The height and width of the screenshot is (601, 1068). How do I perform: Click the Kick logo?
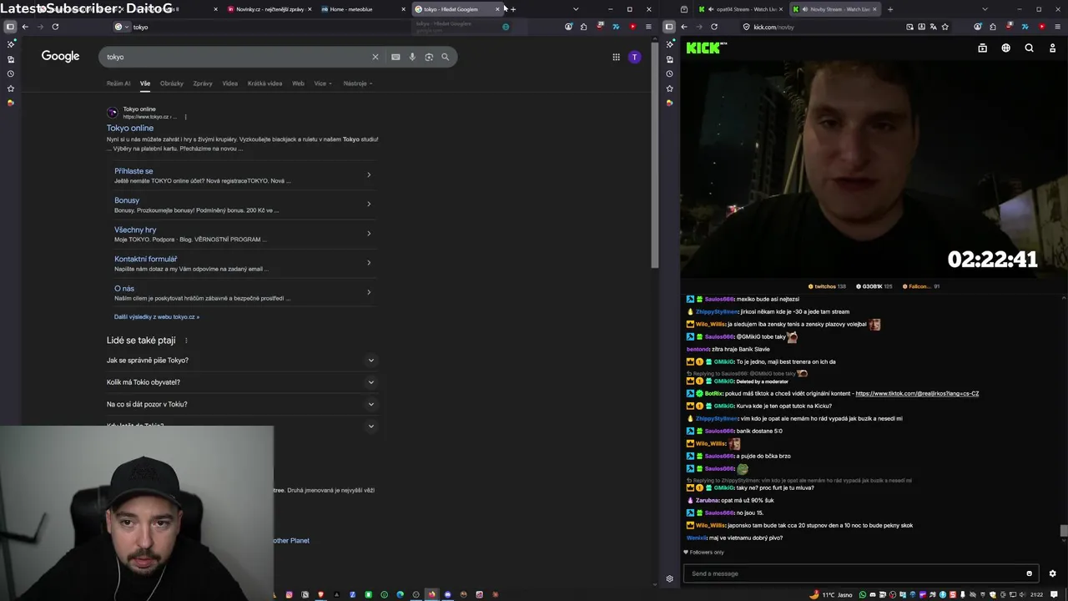pyautogui.click(x=704, y=48)
